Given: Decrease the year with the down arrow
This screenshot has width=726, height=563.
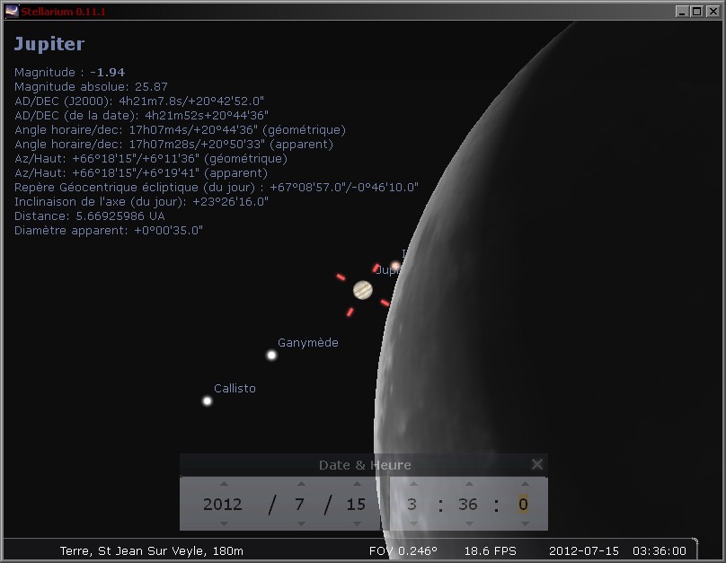Looking at the screenshot, I should (x=223, y=523).
